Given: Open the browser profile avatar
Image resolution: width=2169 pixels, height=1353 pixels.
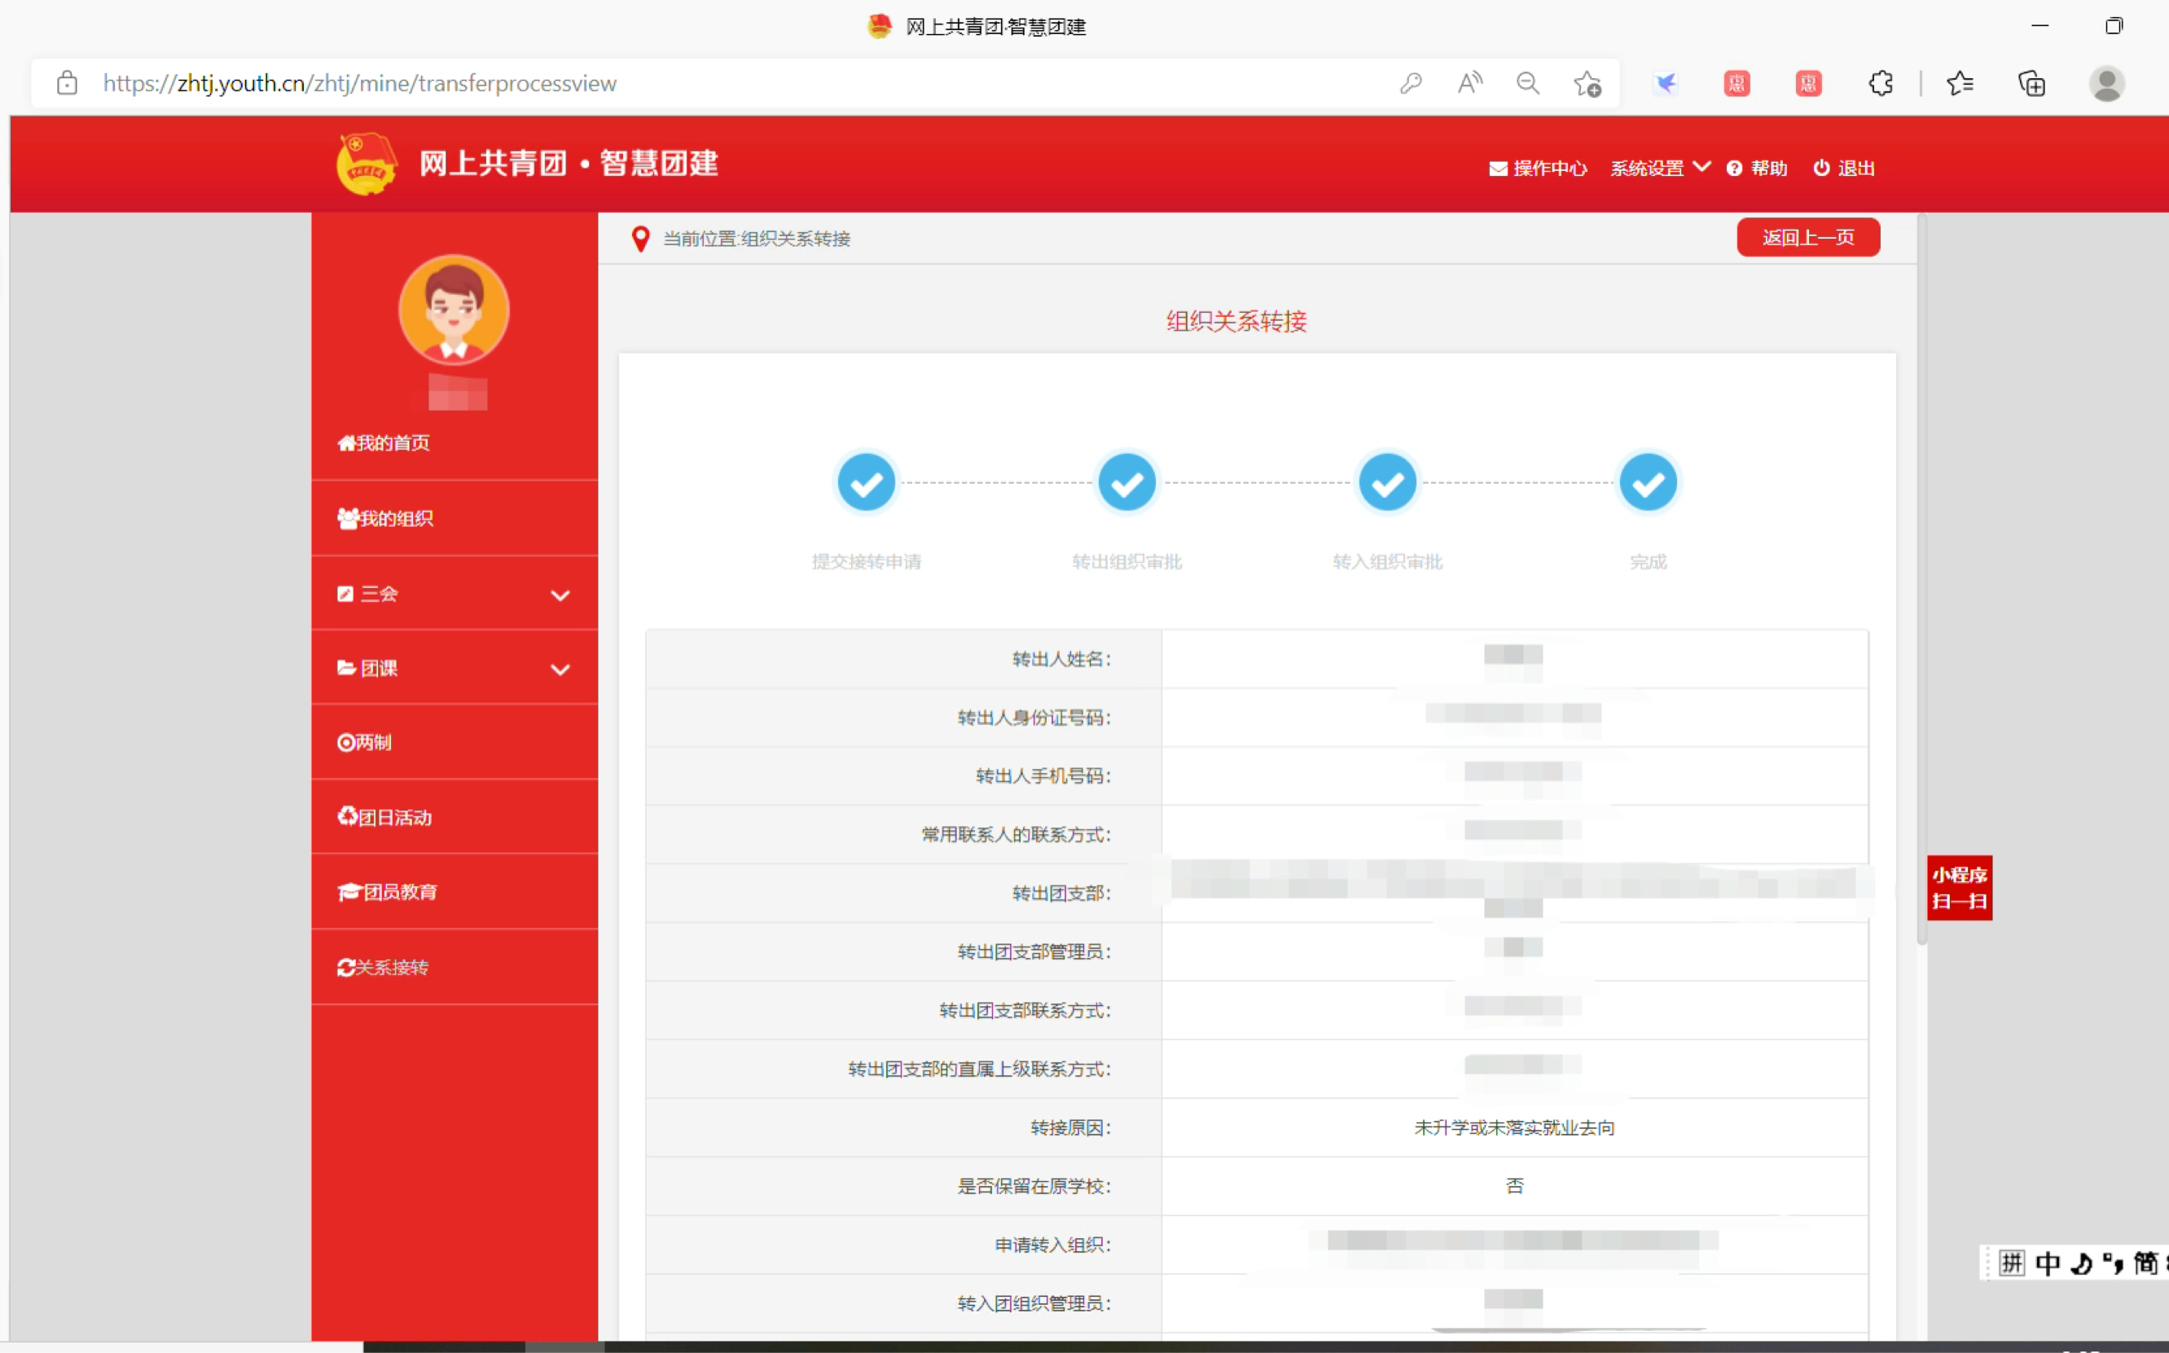Looking at the screenshot, I should coord(2106,83).
